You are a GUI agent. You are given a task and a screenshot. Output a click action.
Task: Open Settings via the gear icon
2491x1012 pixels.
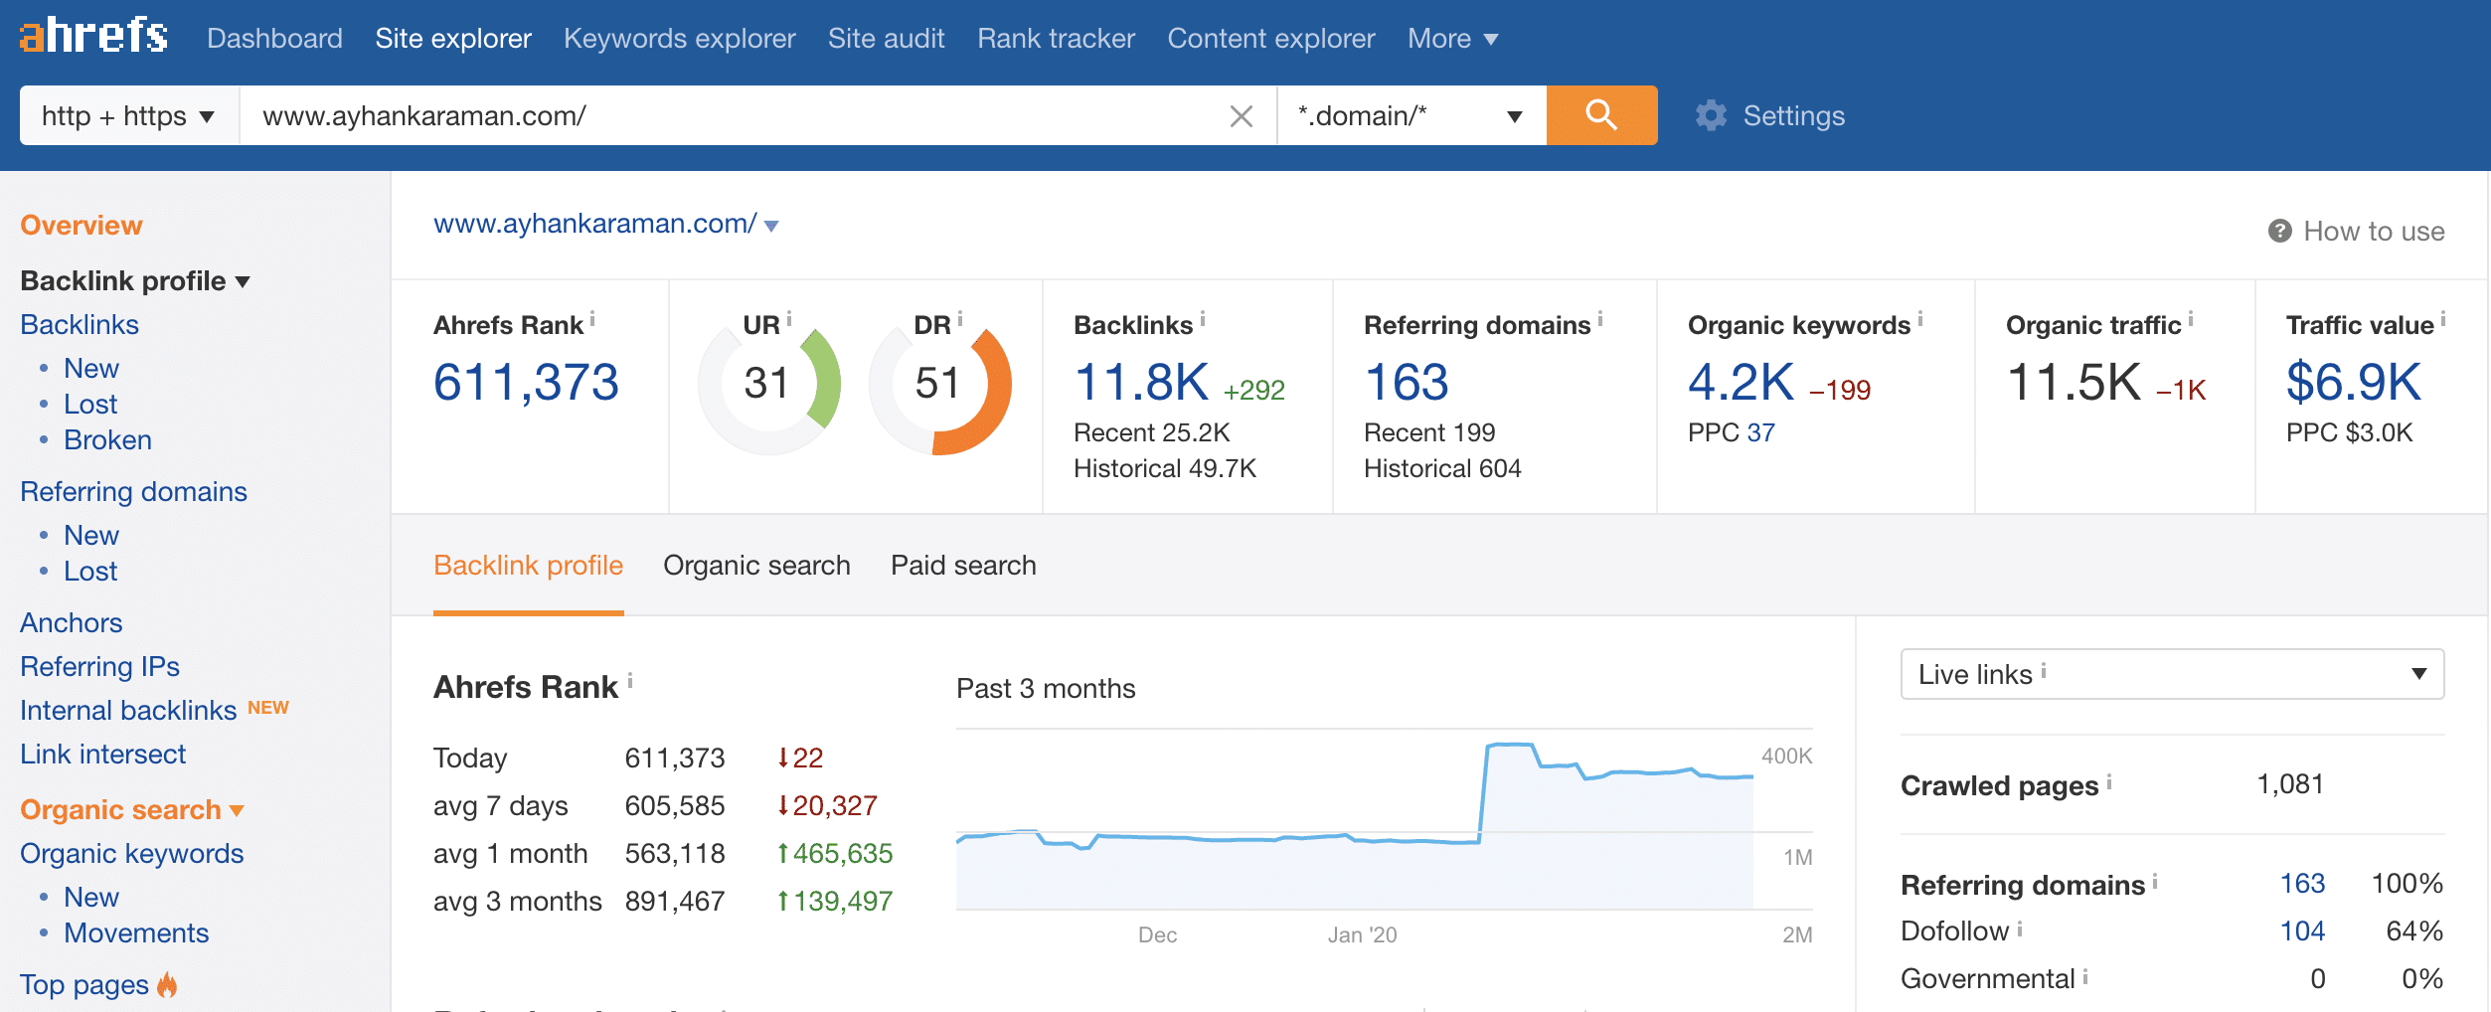pos(1711,115)
